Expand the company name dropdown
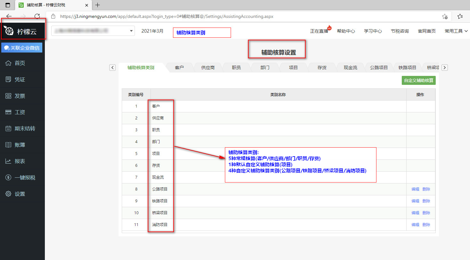The height and width of the screenshot is (260, 470). [131, 31]
